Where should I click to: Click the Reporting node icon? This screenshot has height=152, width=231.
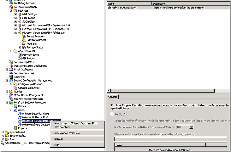11,77
